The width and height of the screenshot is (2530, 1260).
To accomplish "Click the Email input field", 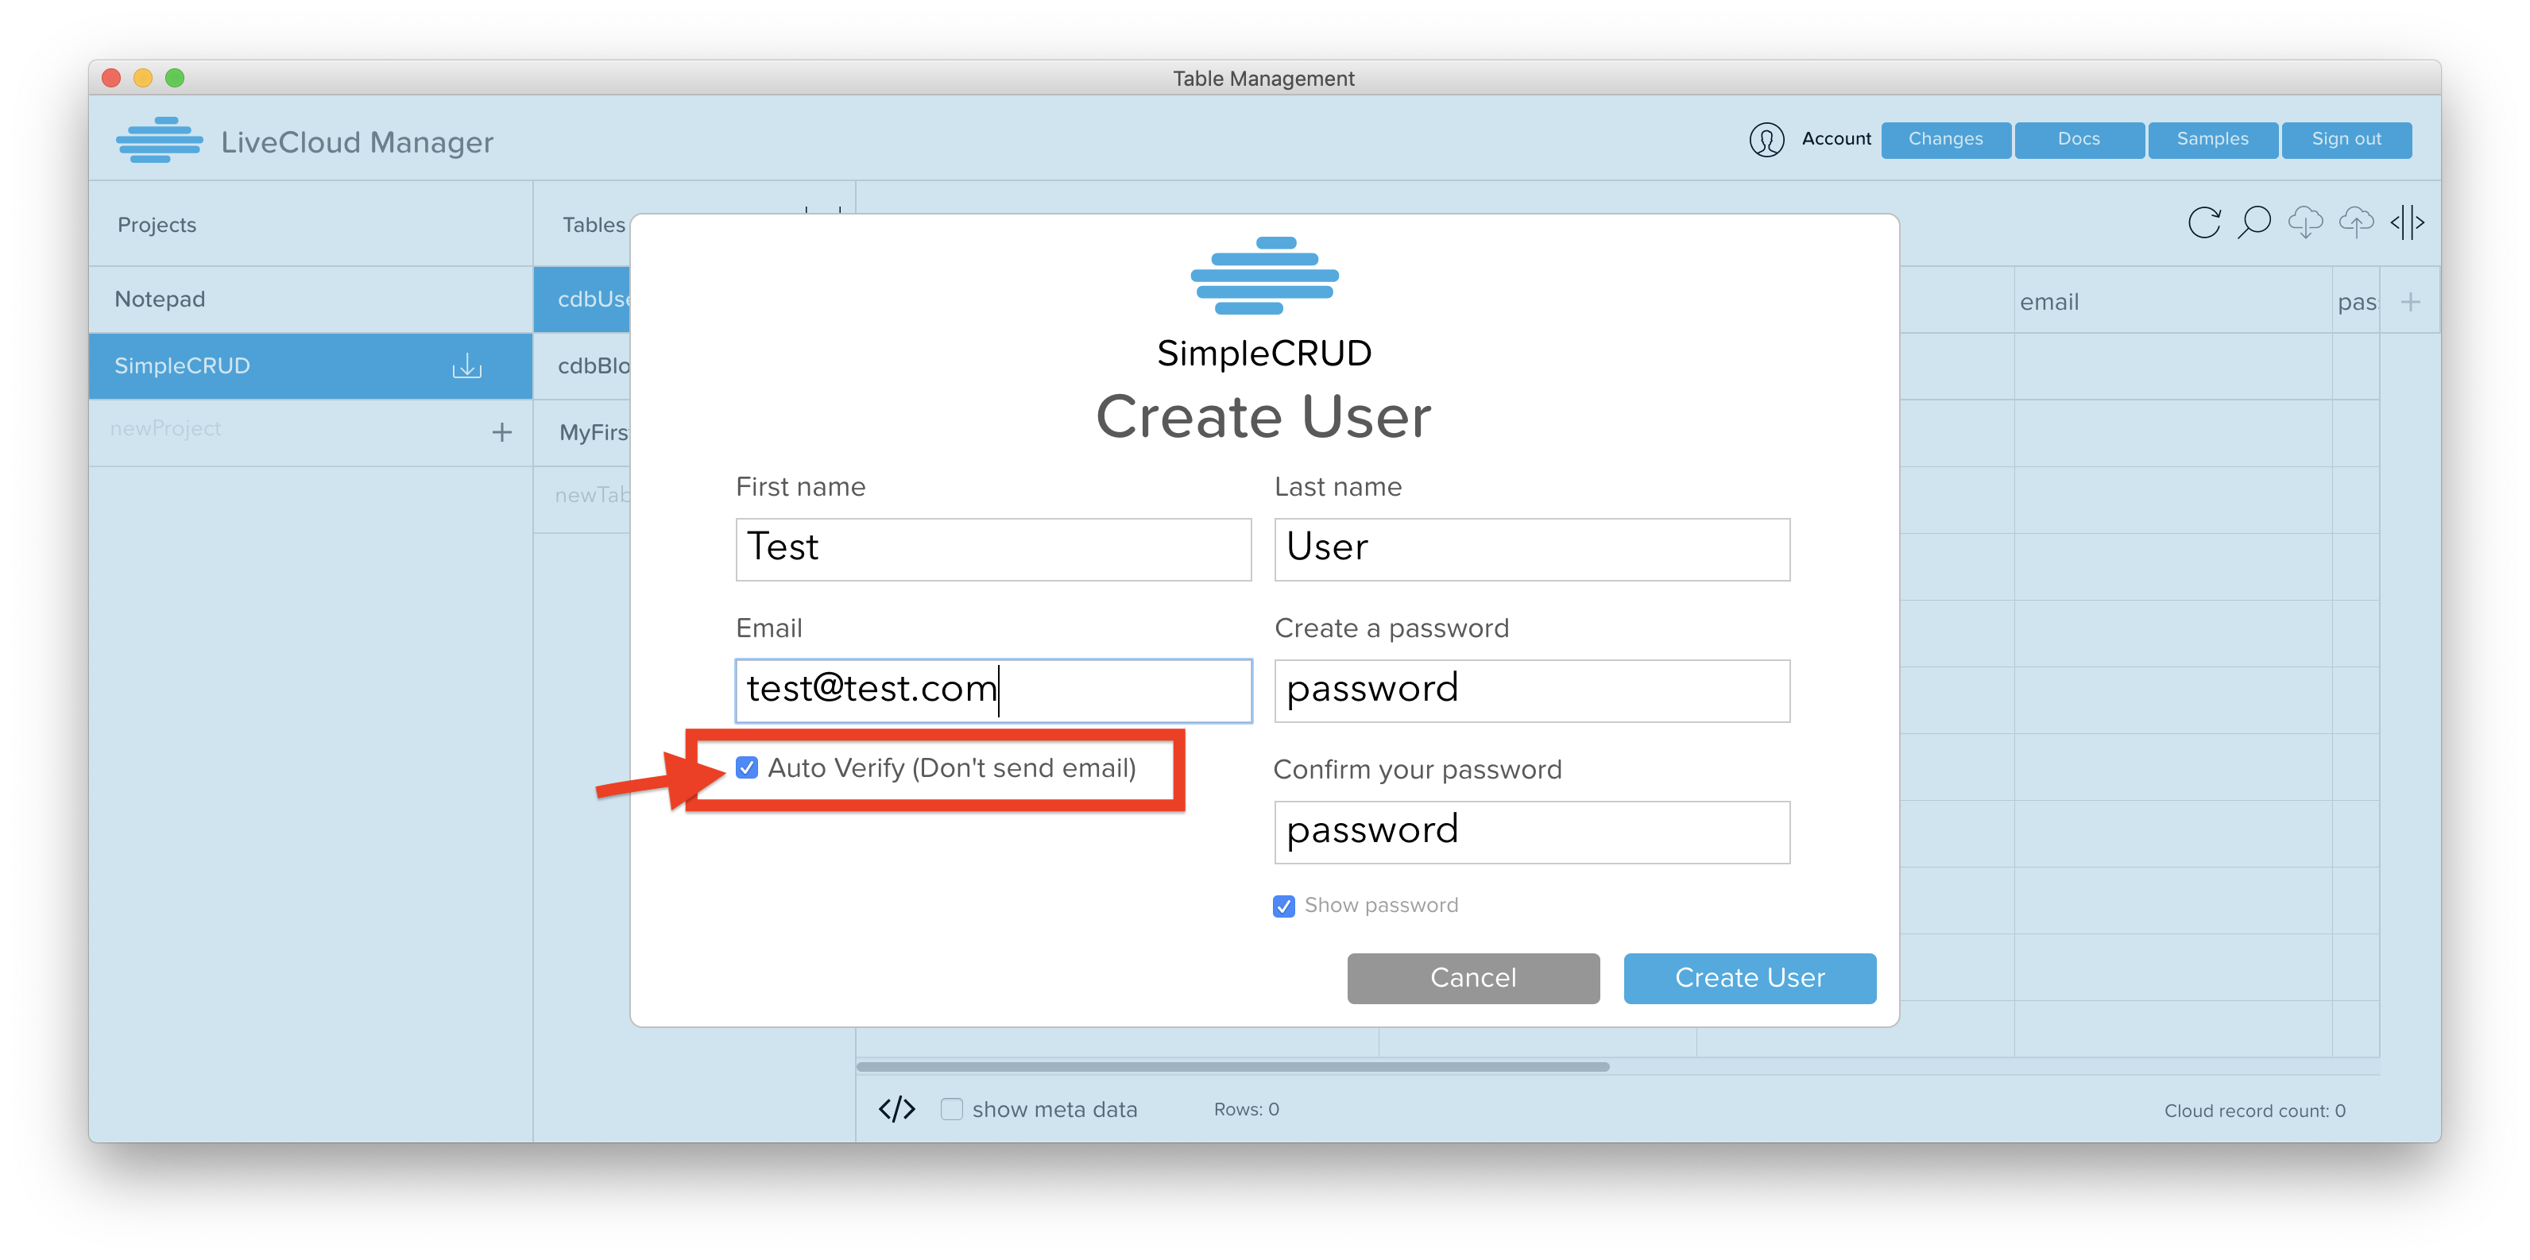I will [x=993, y=690].
